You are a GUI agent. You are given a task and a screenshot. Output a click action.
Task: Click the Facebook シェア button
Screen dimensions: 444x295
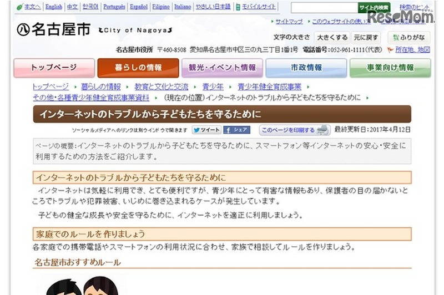pyautogui.click(x=237, y=130)
